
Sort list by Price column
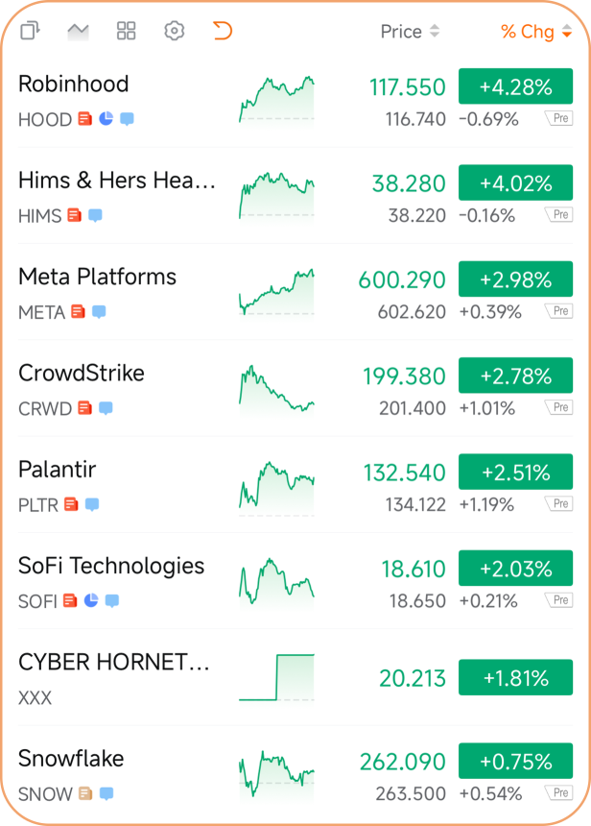[410, 32]
